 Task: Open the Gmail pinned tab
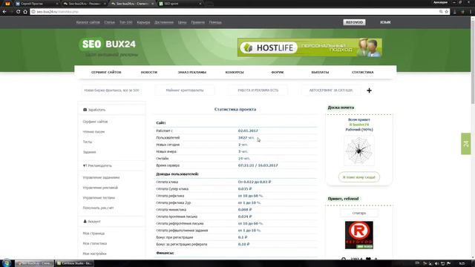tap(7, 4)
